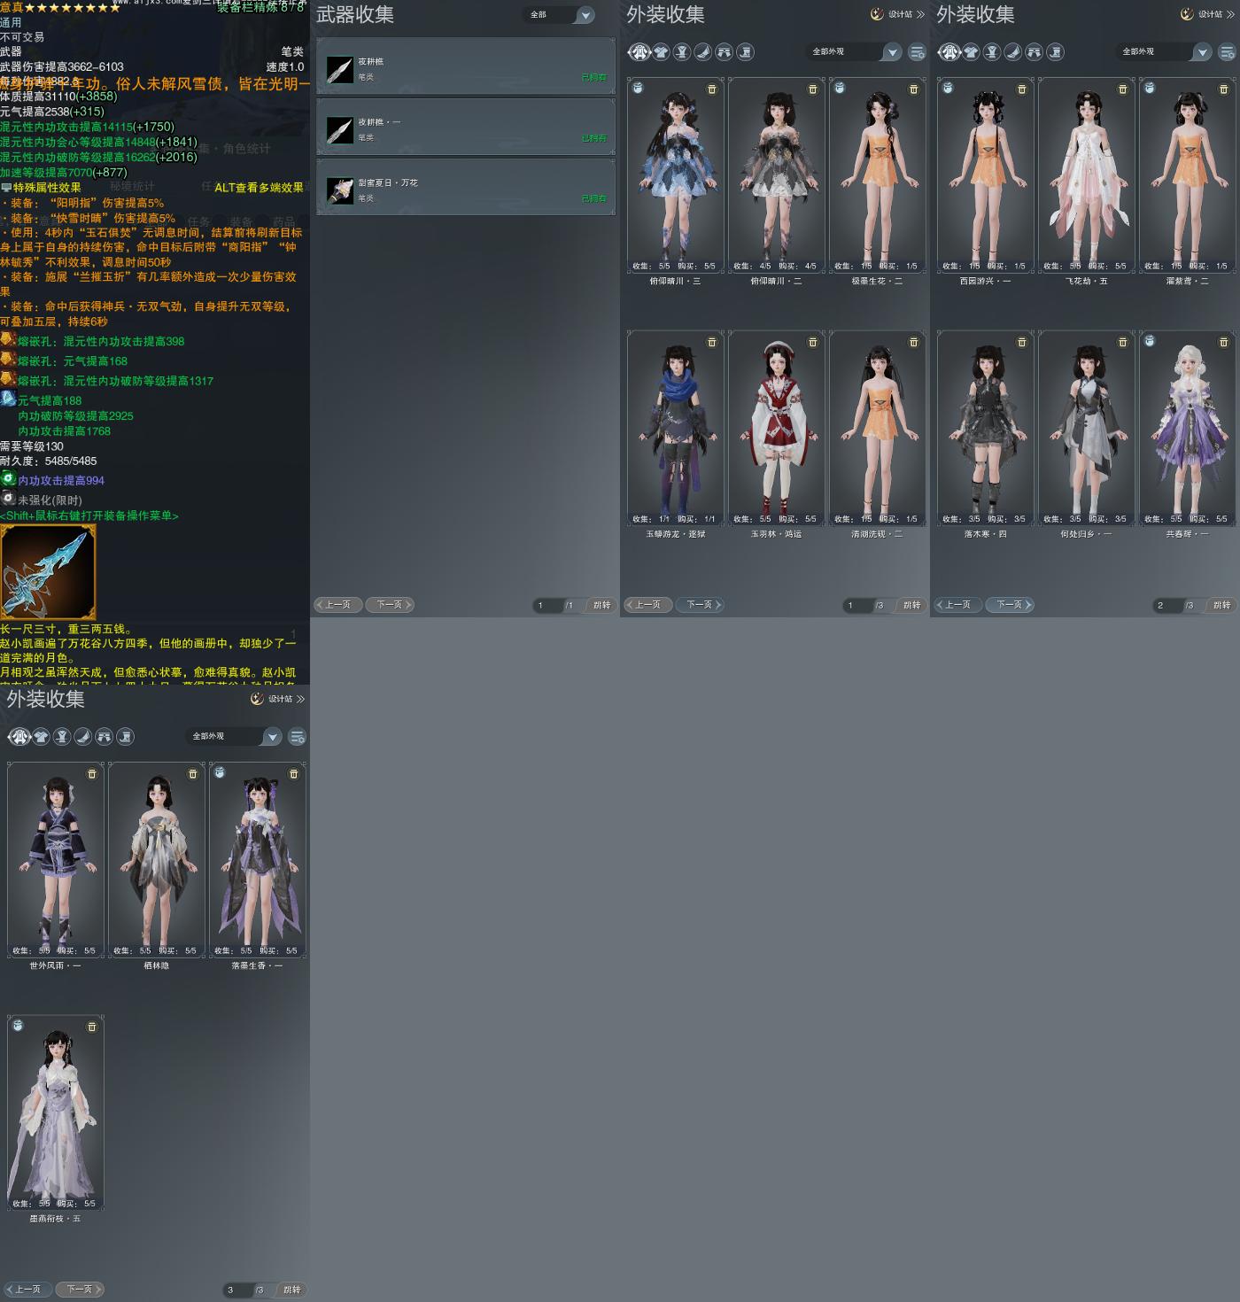Click 已拥有 status on 夜耕樵·一 row

[x=594, y=138]
